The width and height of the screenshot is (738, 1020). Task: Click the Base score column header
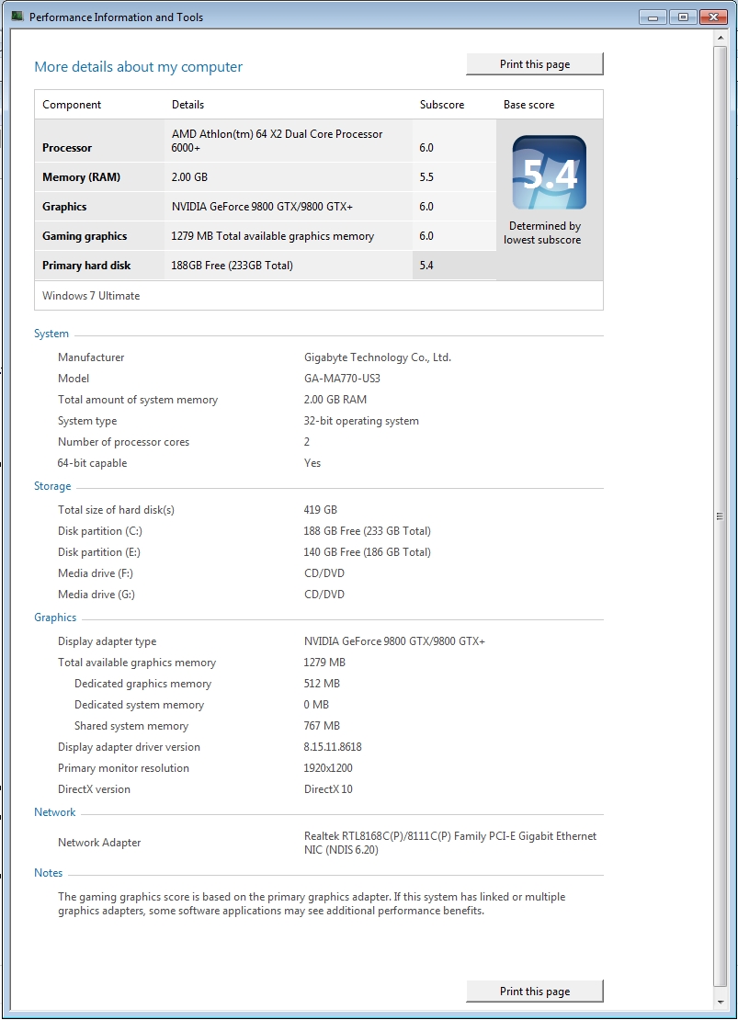[x=529, y=105]
